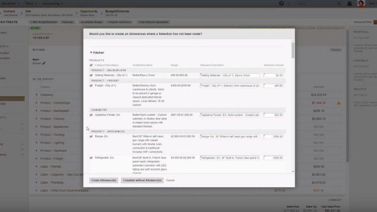This screenshot has height=212, width=377.
Task: Expand the Cabinetry budget row
Action: pos(37,94)
